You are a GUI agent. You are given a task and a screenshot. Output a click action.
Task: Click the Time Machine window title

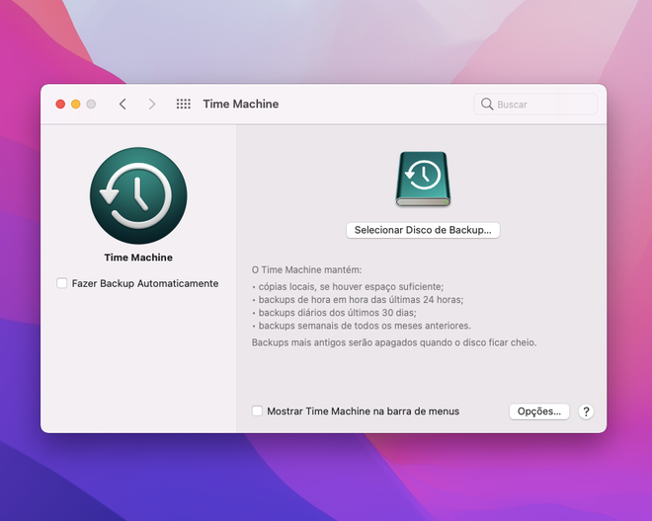coord(241,104)
